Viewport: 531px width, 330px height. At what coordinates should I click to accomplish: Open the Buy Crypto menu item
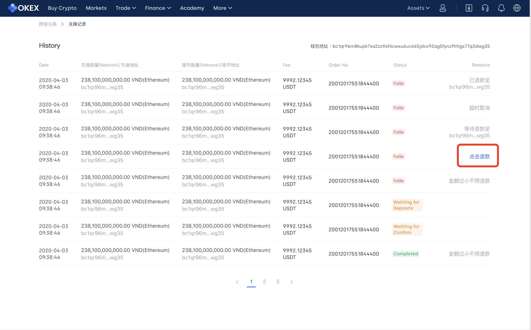(62, 8)
